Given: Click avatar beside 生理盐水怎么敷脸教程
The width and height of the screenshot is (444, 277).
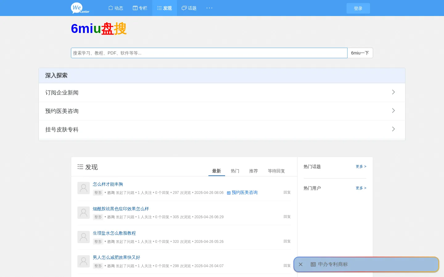Looking at the screenshot, I should pyautogui.click(x=84, y=237).
